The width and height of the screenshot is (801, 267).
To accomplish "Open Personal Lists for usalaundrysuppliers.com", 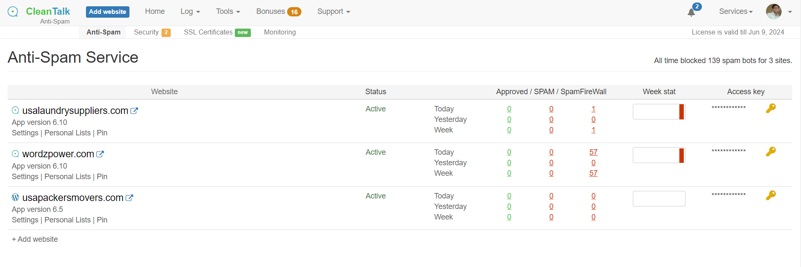I will pos(67,133).
